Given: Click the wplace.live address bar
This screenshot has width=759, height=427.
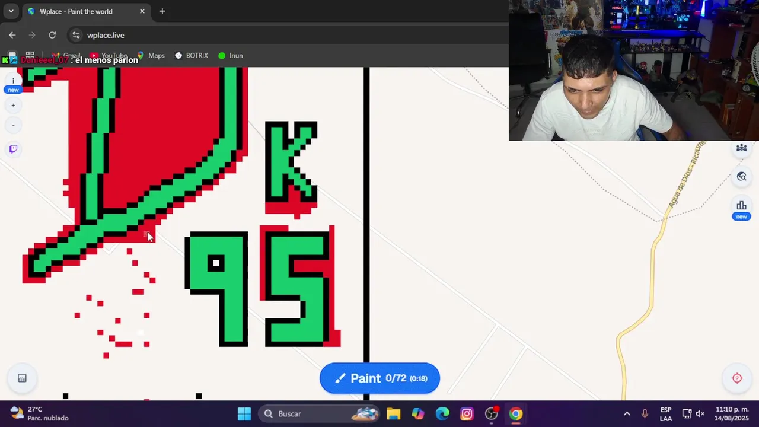Looking at the screenshot, I should click(285, 35).
